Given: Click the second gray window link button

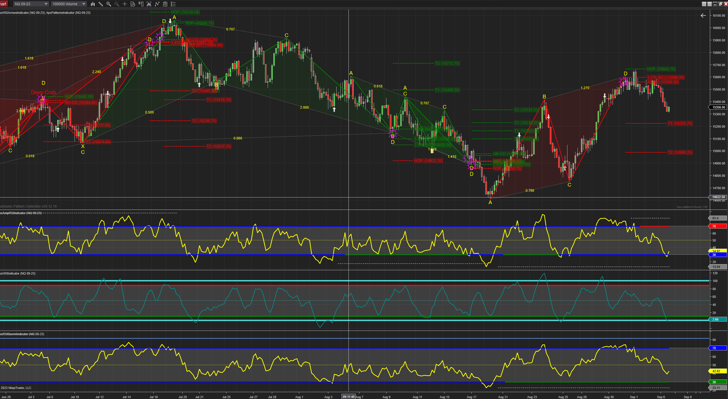Looking at the screenshot, I should pos(710,4).
